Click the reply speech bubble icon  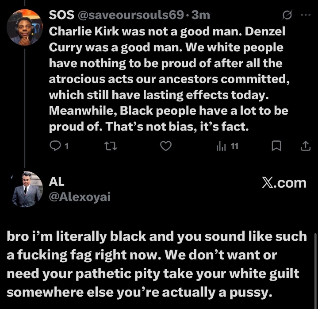[55, 146]
